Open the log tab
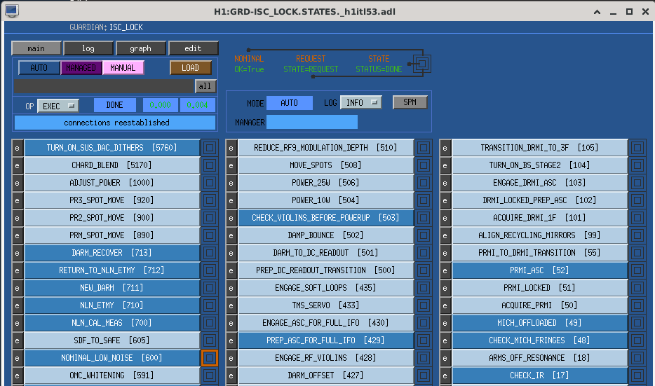Viewport: 655px width, 386px height. (88, 48)
